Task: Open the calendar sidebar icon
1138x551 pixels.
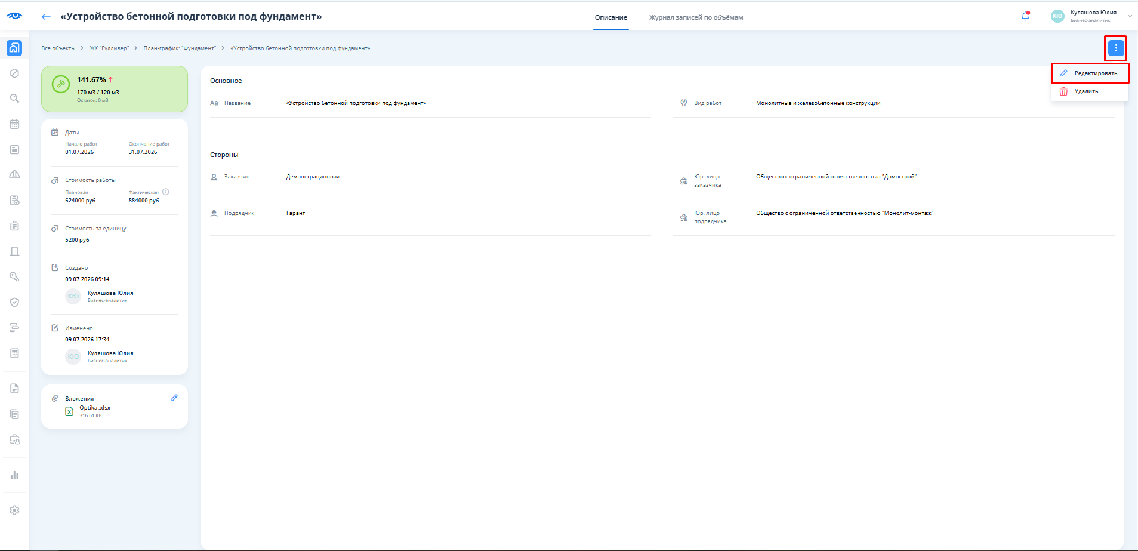Action: point(14,124)
